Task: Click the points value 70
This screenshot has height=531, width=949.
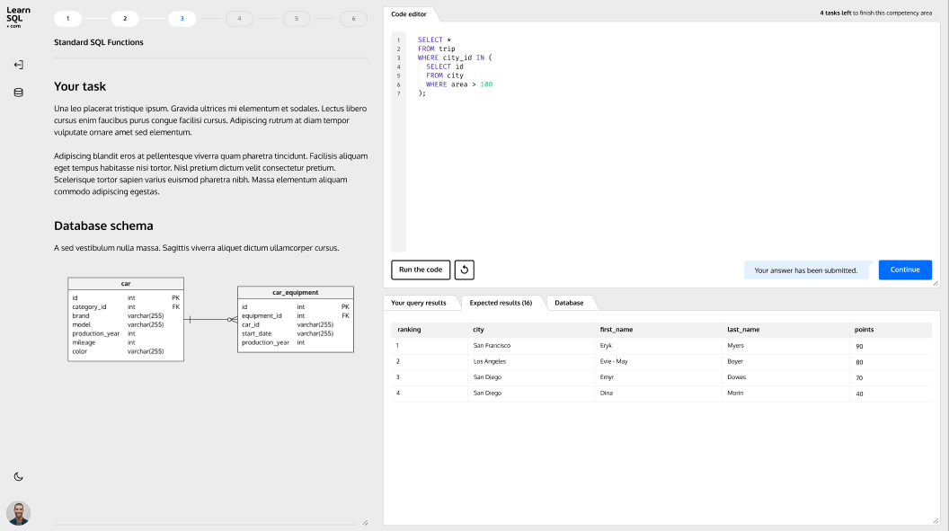Action: pyautogui.click(x=859, y=378)
